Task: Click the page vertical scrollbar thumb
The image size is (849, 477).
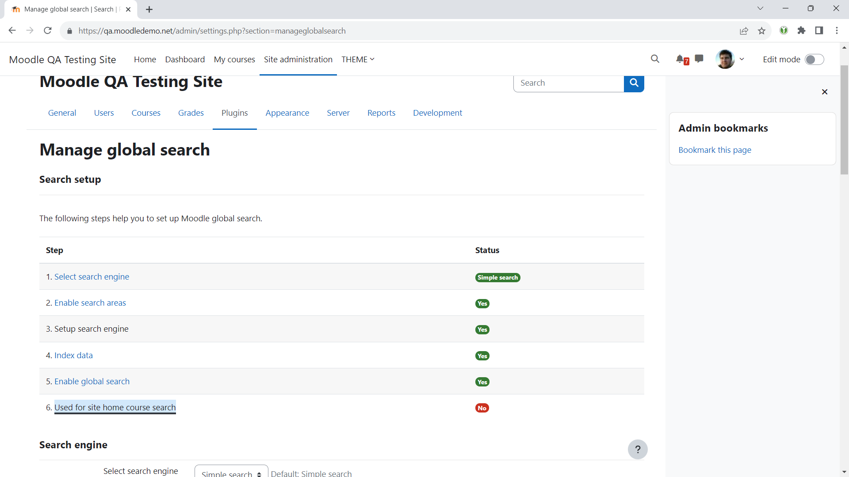Action: (845, 119)
